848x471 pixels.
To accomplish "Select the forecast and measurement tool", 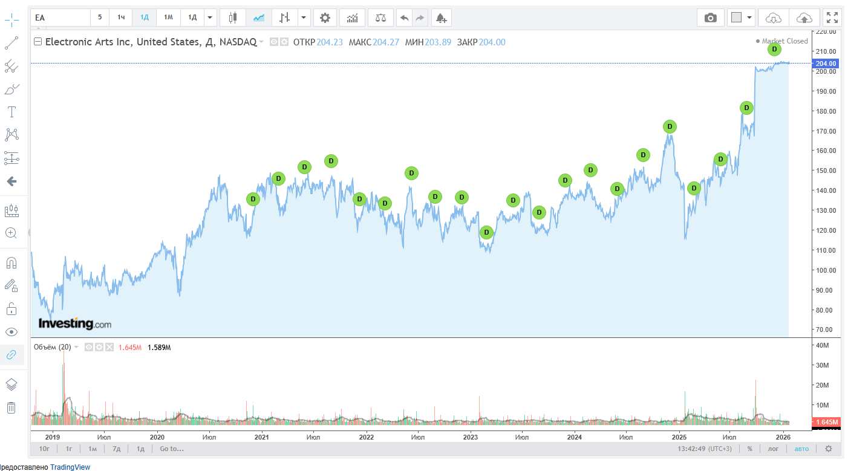I will [x=11, y=158].
